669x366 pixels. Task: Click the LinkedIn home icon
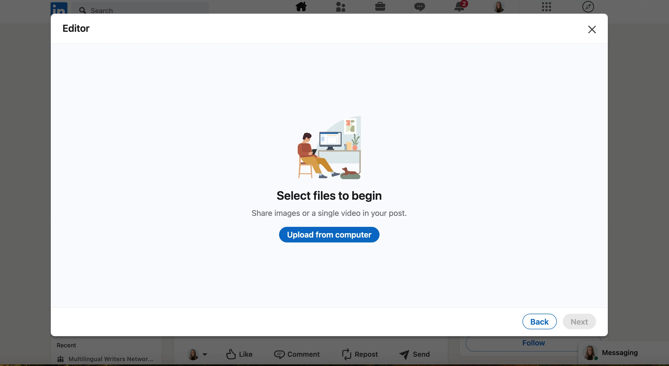tap(301, 7)
